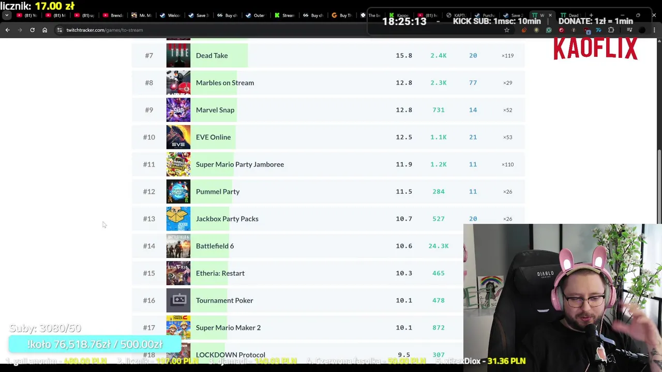This screenshot has height=372, width=662.
Task: Switch to the "(81) Yo" YouTube tab
Action: coord(27,16)
